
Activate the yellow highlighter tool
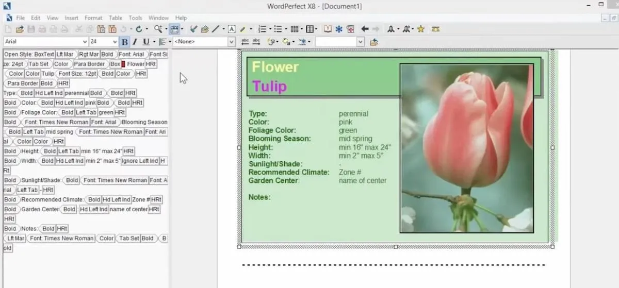pos(242,29)
